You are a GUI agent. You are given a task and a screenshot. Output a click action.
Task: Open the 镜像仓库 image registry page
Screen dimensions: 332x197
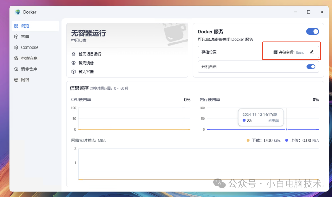click(x=35, y=69)
